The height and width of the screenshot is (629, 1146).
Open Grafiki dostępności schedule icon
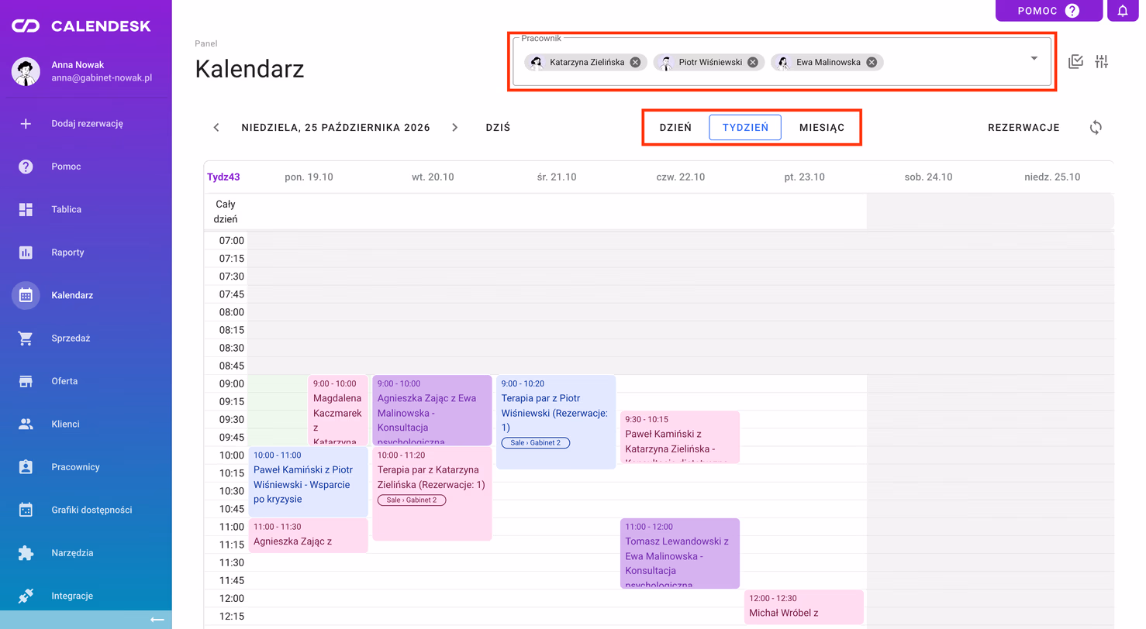click(26, 510)
